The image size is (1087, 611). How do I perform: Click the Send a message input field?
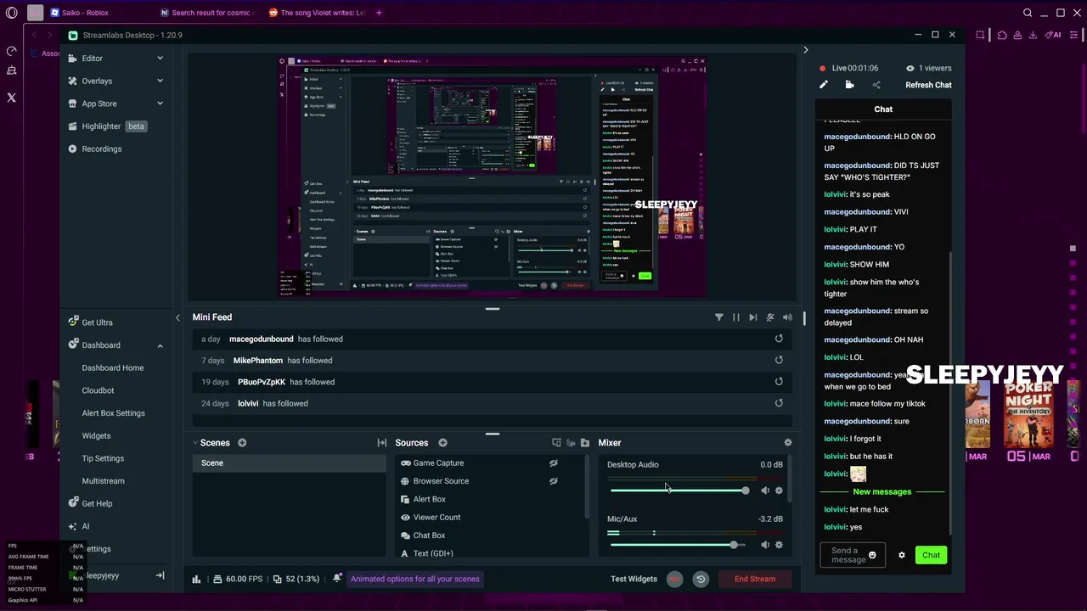click(x=852, y=555)
